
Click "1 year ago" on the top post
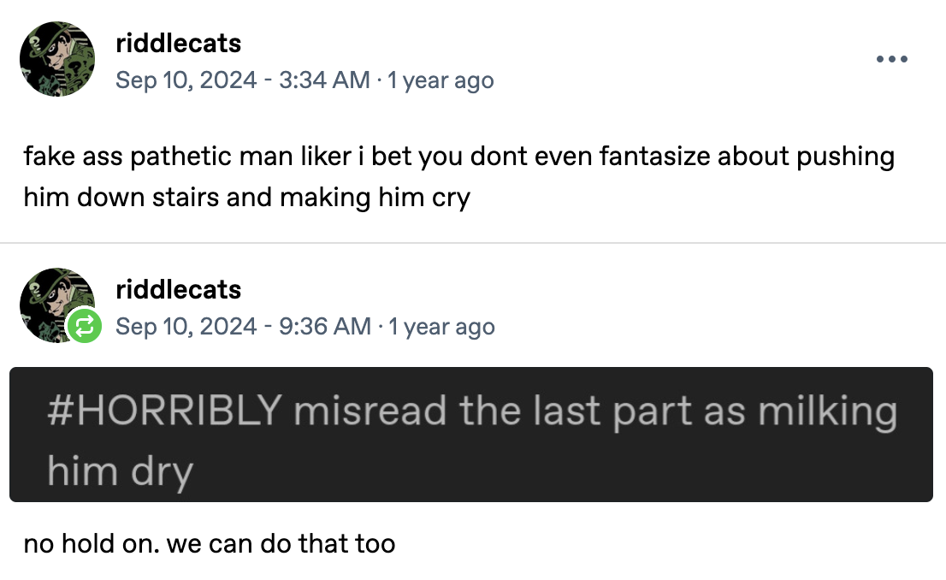(x=440, y=80)
